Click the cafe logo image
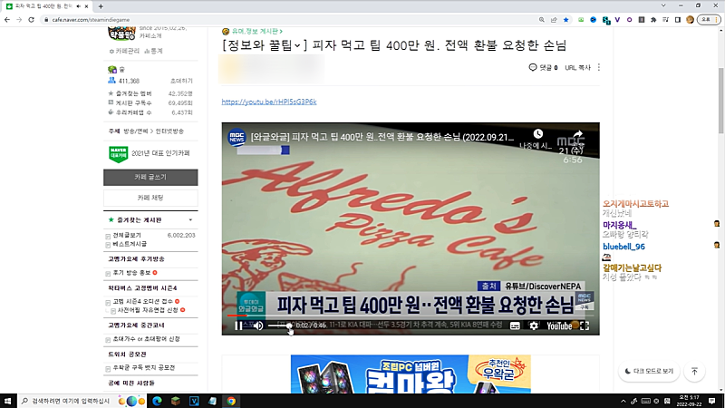Image resolution: width=725 pixels, height=408 pixels. coord(121,33)
